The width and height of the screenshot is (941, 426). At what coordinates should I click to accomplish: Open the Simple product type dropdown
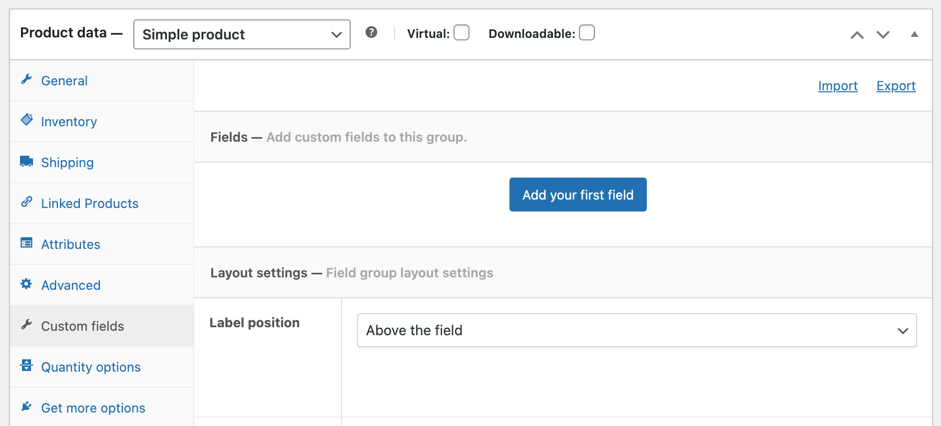pyautogui.click(x=242, y=34)
